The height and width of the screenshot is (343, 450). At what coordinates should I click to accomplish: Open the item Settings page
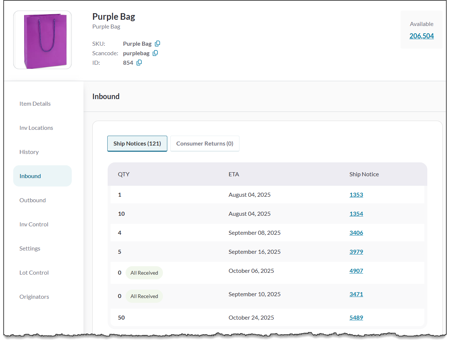30,248
